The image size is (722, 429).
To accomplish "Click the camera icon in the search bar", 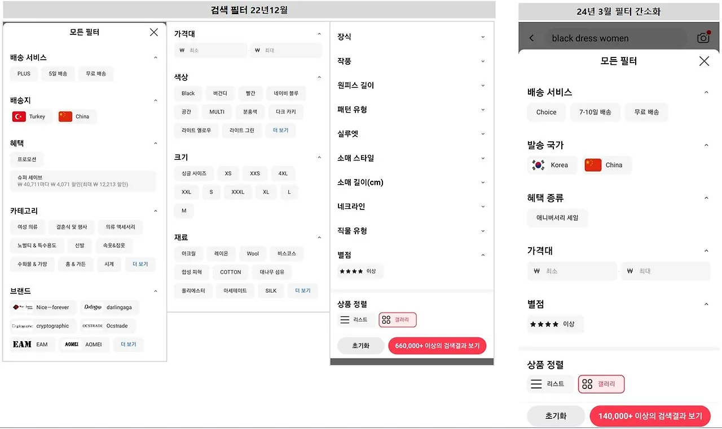I will [703, 37].
